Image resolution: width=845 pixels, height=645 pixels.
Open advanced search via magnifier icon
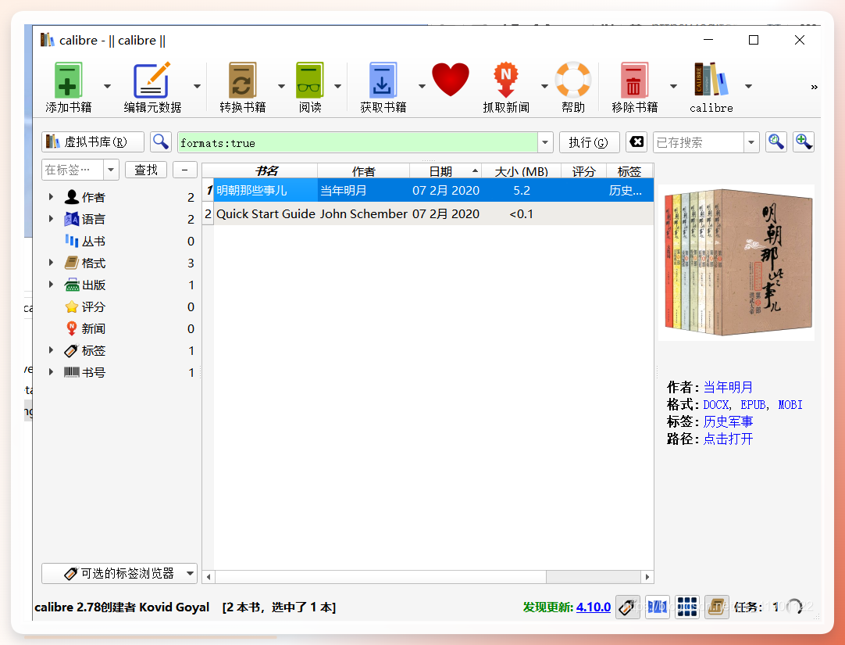pyautogui.click(x=161, y=142)
